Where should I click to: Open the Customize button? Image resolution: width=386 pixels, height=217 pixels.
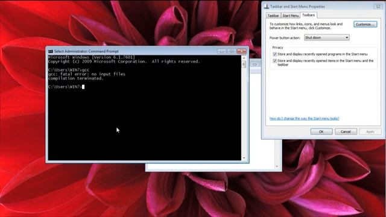pyautogui.click(x=365, y=24)
